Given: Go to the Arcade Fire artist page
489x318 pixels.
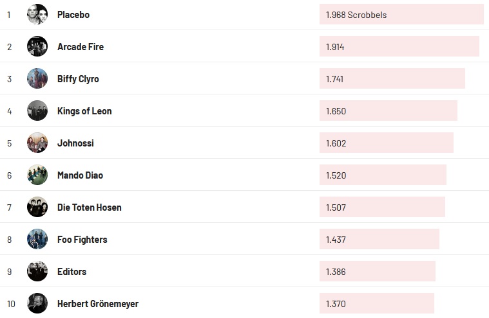Looking at the screenshot, I should click(x=81, y=46).
